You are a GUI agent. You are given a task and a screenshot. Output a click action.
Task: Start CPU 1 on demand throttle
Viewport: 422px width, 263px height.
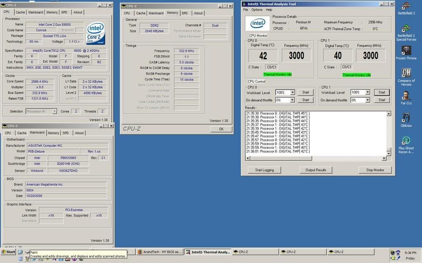click(382, 100)
